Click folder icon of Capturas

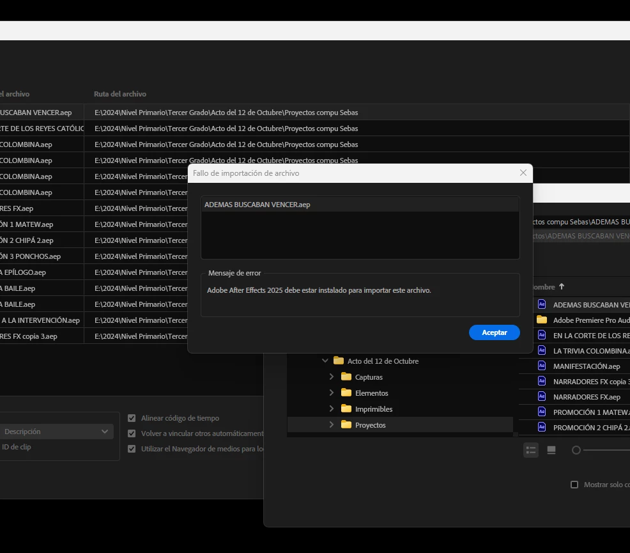[346, 377]
